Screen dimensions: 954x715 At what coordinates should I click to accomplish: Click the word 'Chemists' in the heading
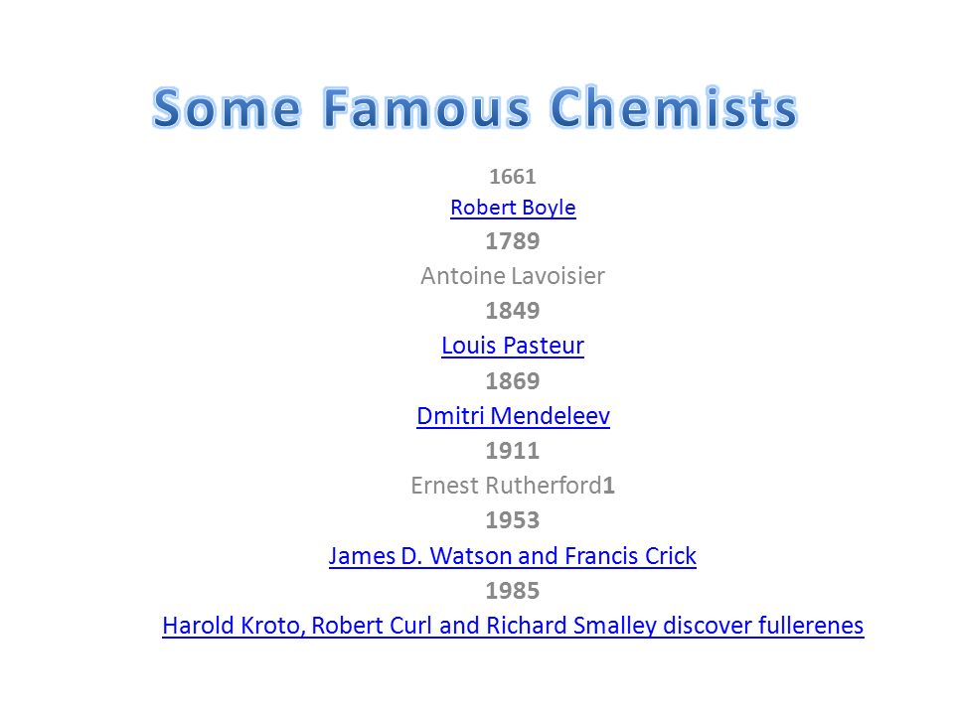674,107
